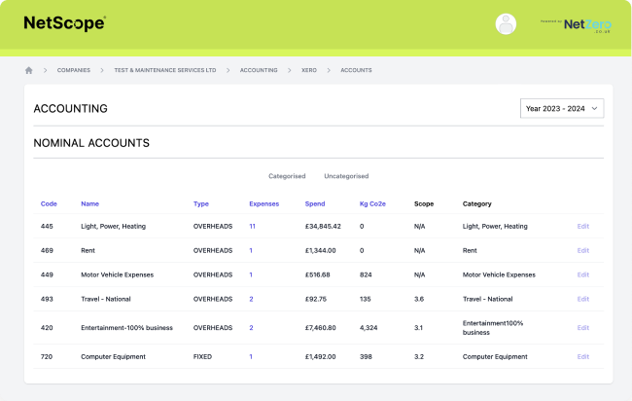Sort table by Expenses column

(264, 203)
